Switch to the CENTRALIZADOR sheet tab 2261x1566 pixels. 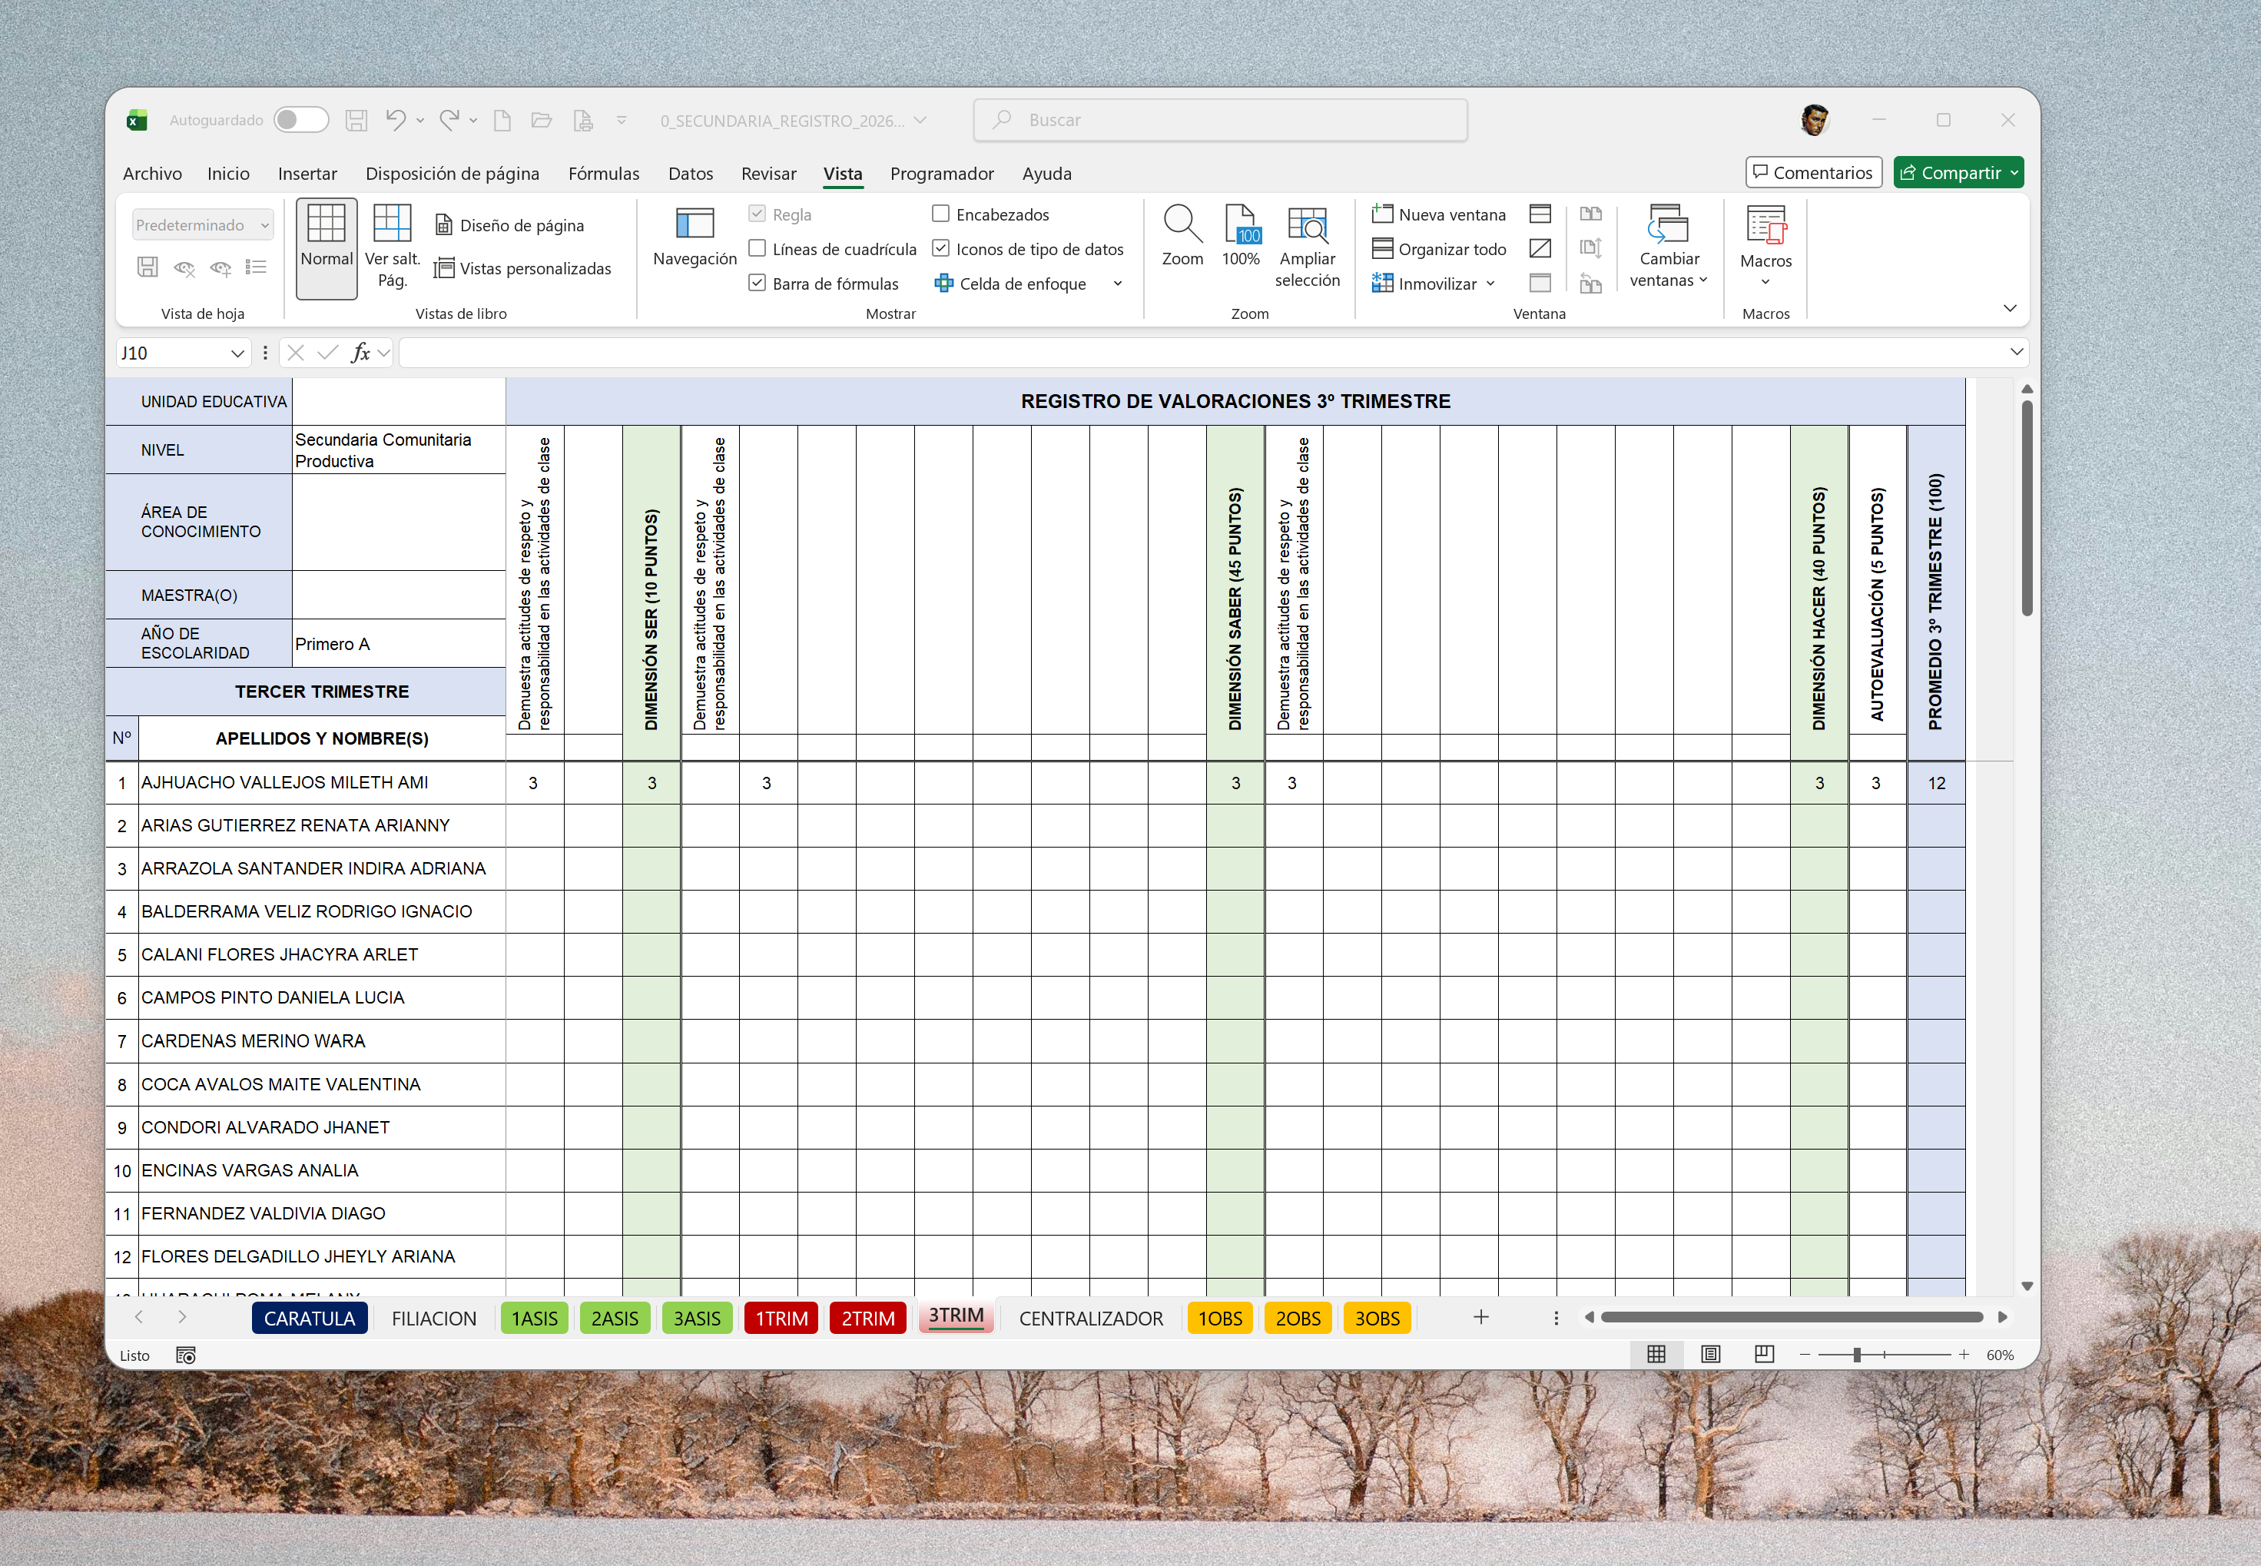pyautogui.click(x=1091, y=1318)
